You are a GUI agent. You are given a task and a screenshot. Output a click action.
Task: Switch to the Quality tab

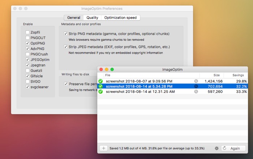tap(92, 18)
